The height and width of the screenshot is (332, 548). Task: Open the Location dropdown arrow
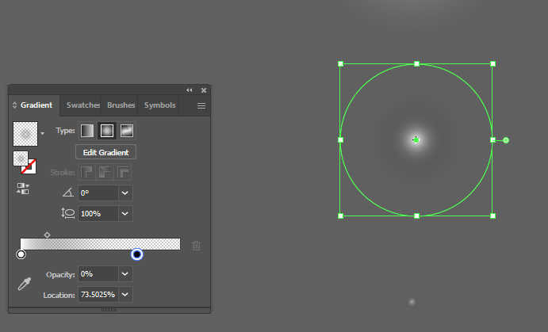click(125, 295)
